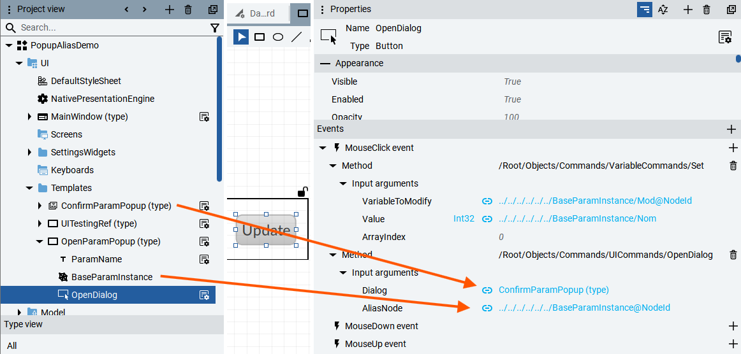741x354 pixels.
Task: Sort properties alphabetically A-Z
Action: 663,10
